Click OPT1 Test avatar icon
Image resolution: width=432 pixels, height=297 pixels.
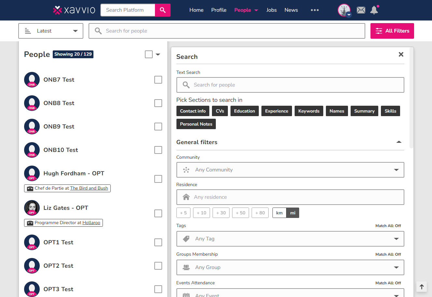(32, 242)
